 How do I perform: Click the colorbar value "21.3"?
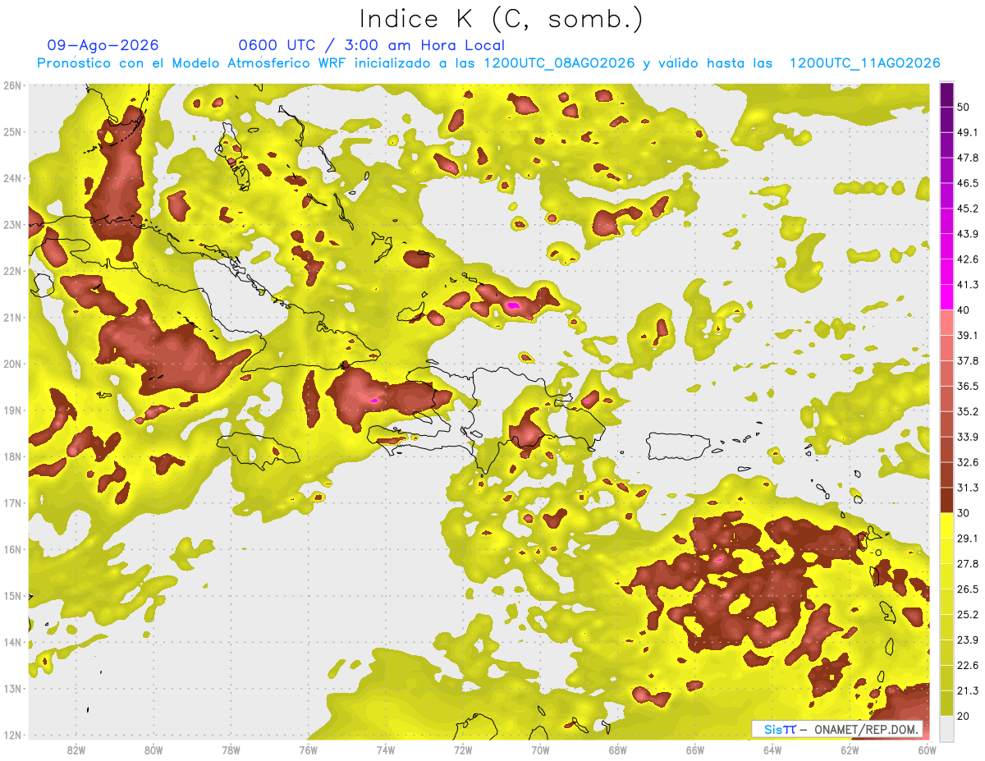pyautogui.click(x=968, y=690)
